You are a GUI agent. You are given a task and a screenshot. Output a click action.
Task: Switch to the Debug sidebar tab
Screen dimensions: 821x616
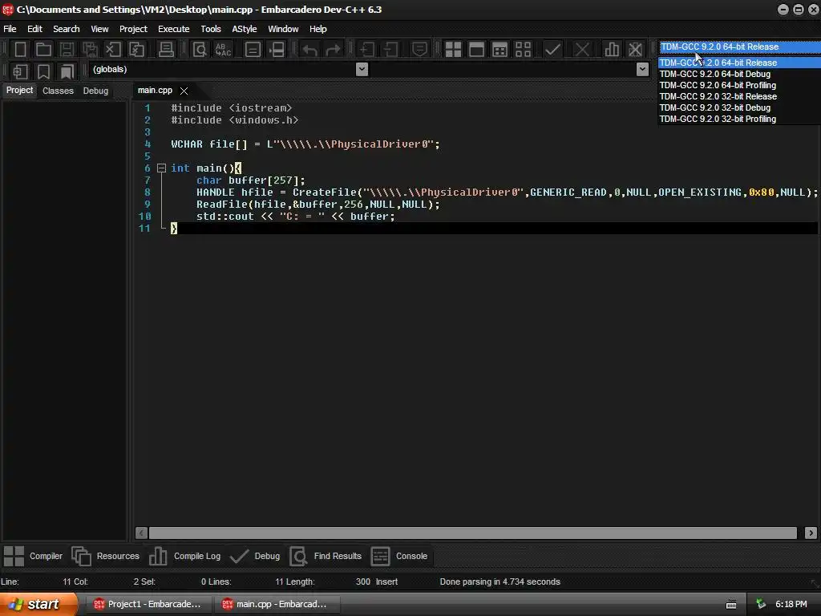tap(95, 91)
